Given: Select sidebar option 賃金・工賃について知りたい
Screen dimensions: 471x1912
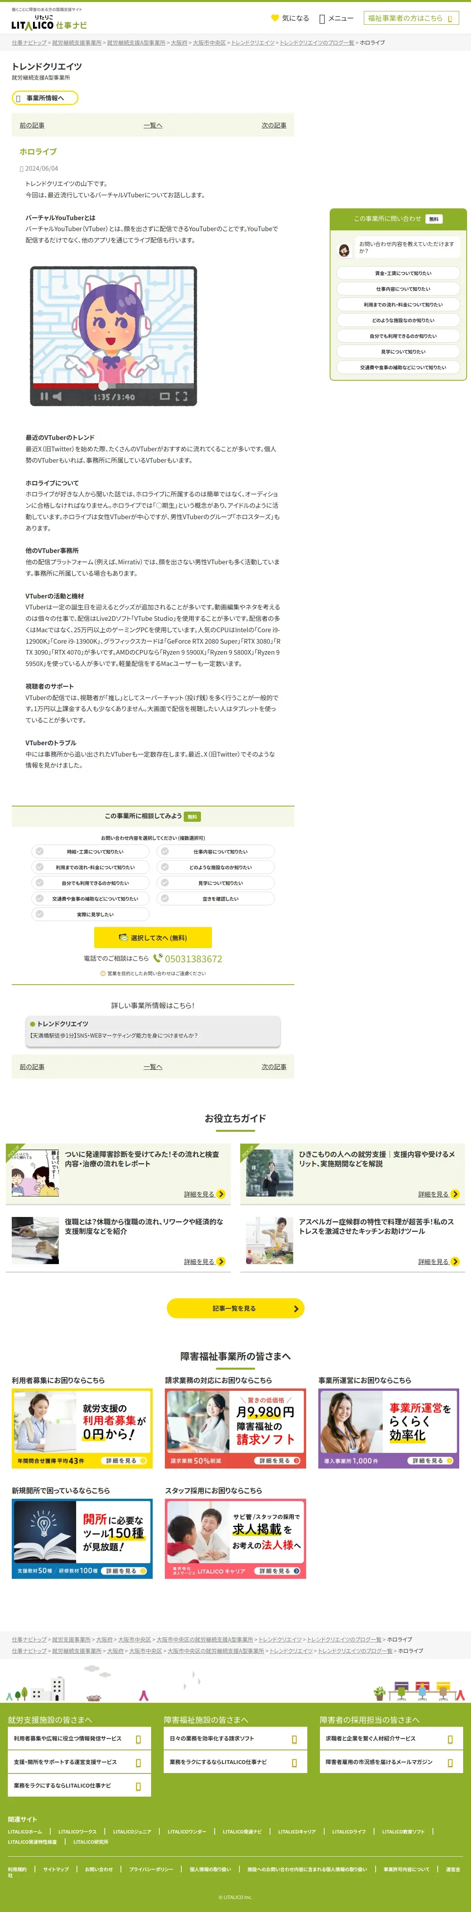Looking at the screenshot, I should (x=398, y=273).
